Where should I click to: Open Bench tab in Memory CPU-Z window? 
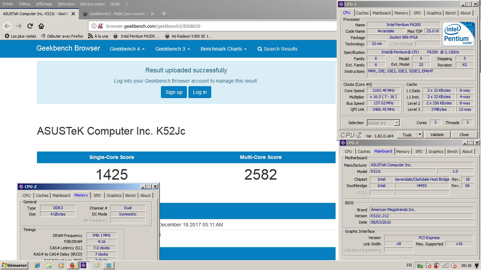point(130,195)
